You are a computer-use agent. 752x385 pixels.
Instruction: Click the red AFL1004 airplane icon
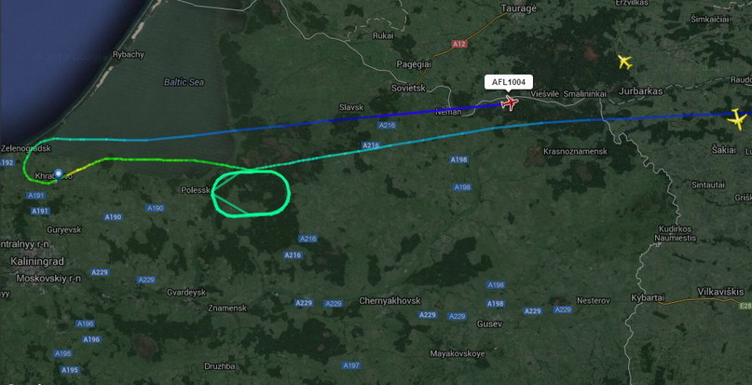510,103
